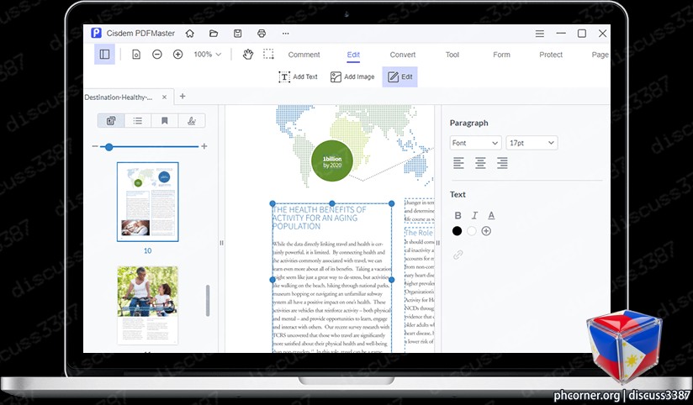Screen dimensions: 693x405
Task: Select the marquee selection tool
Action: click(x=268, y=55)
